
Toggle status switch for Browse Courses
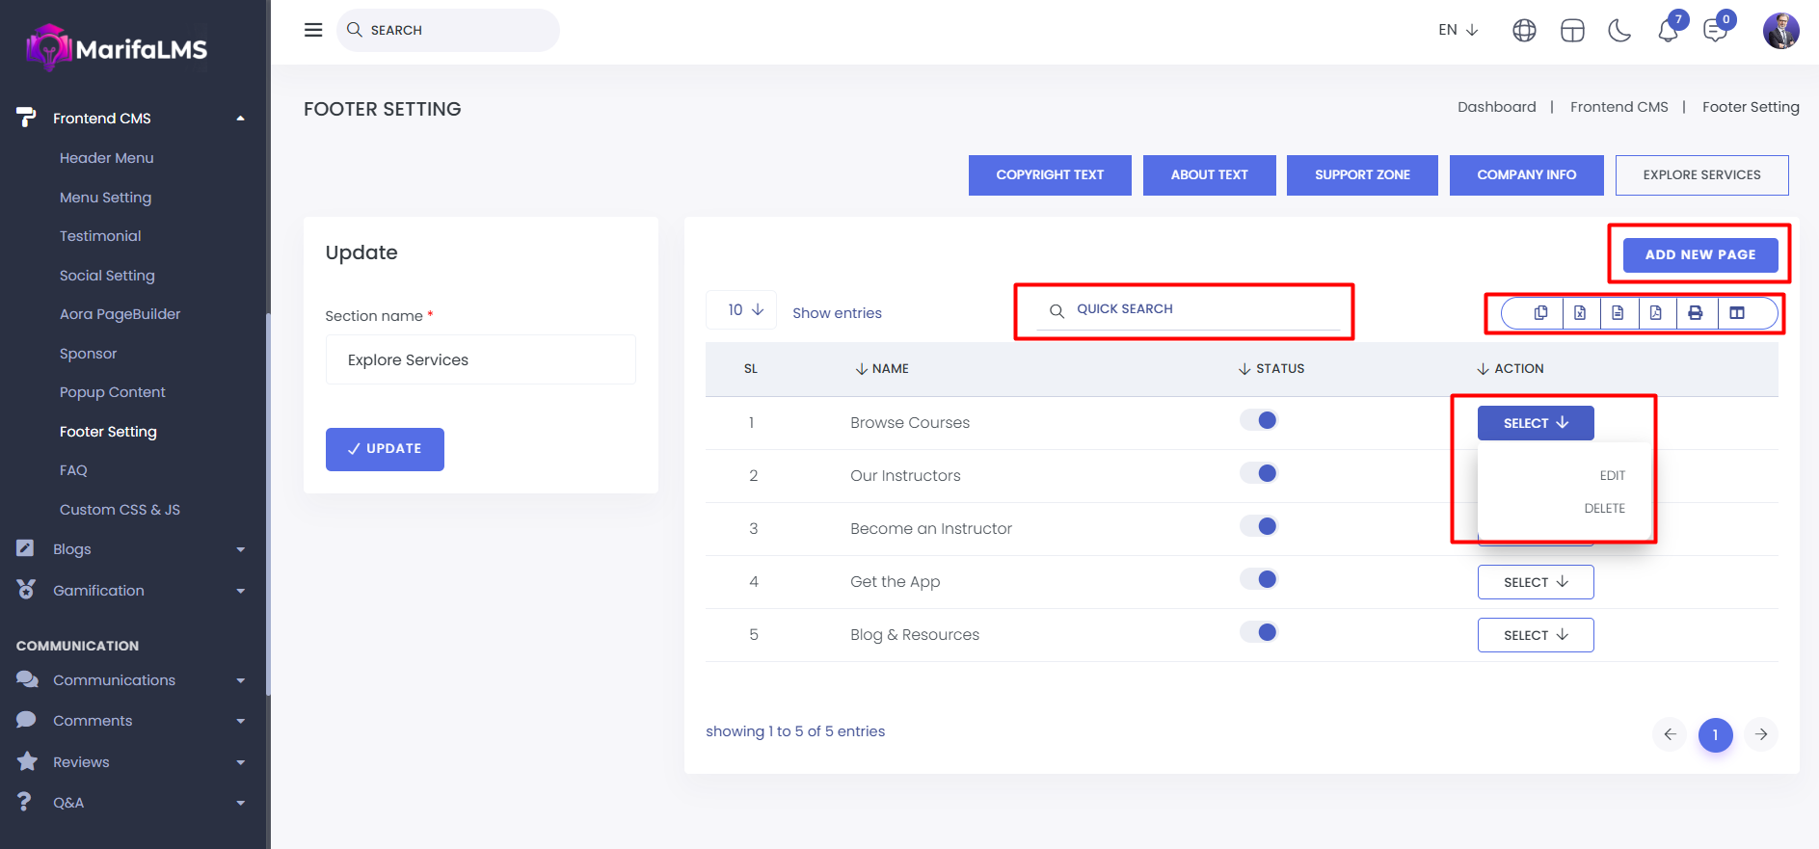(1259, 420)
